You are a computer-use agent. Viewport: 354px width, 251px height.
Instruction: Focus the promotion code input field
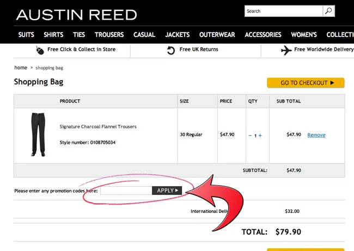click(x=126, y=191)
